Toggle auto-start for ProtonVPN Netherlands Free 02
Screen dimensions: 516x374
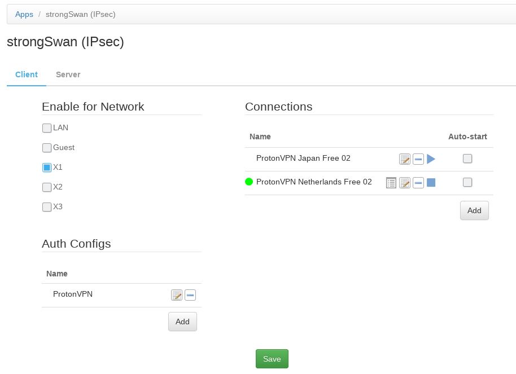[x=467, y=183]
